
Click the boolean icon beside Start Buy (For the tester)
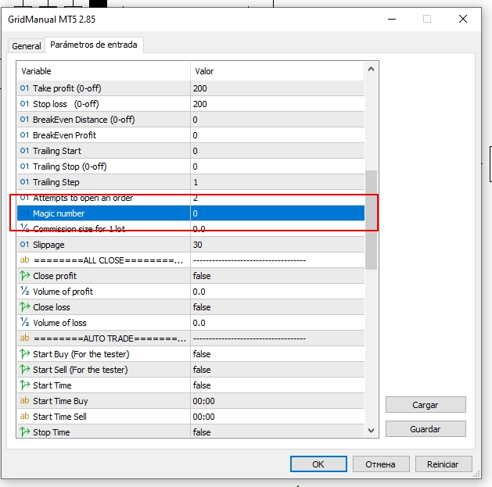click(24, 354)
